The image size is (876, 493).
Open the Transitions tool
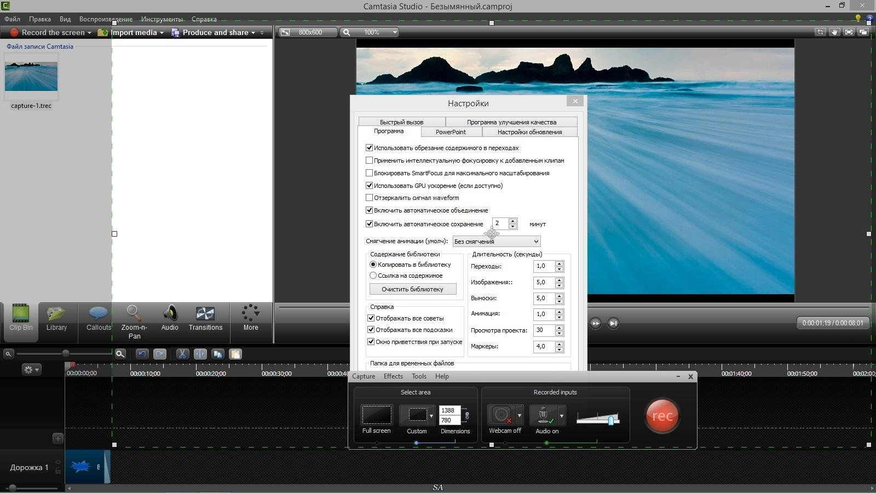205,318
